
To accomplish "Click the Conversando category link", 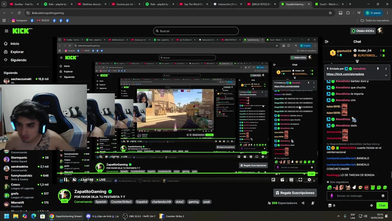I will 83,202.
